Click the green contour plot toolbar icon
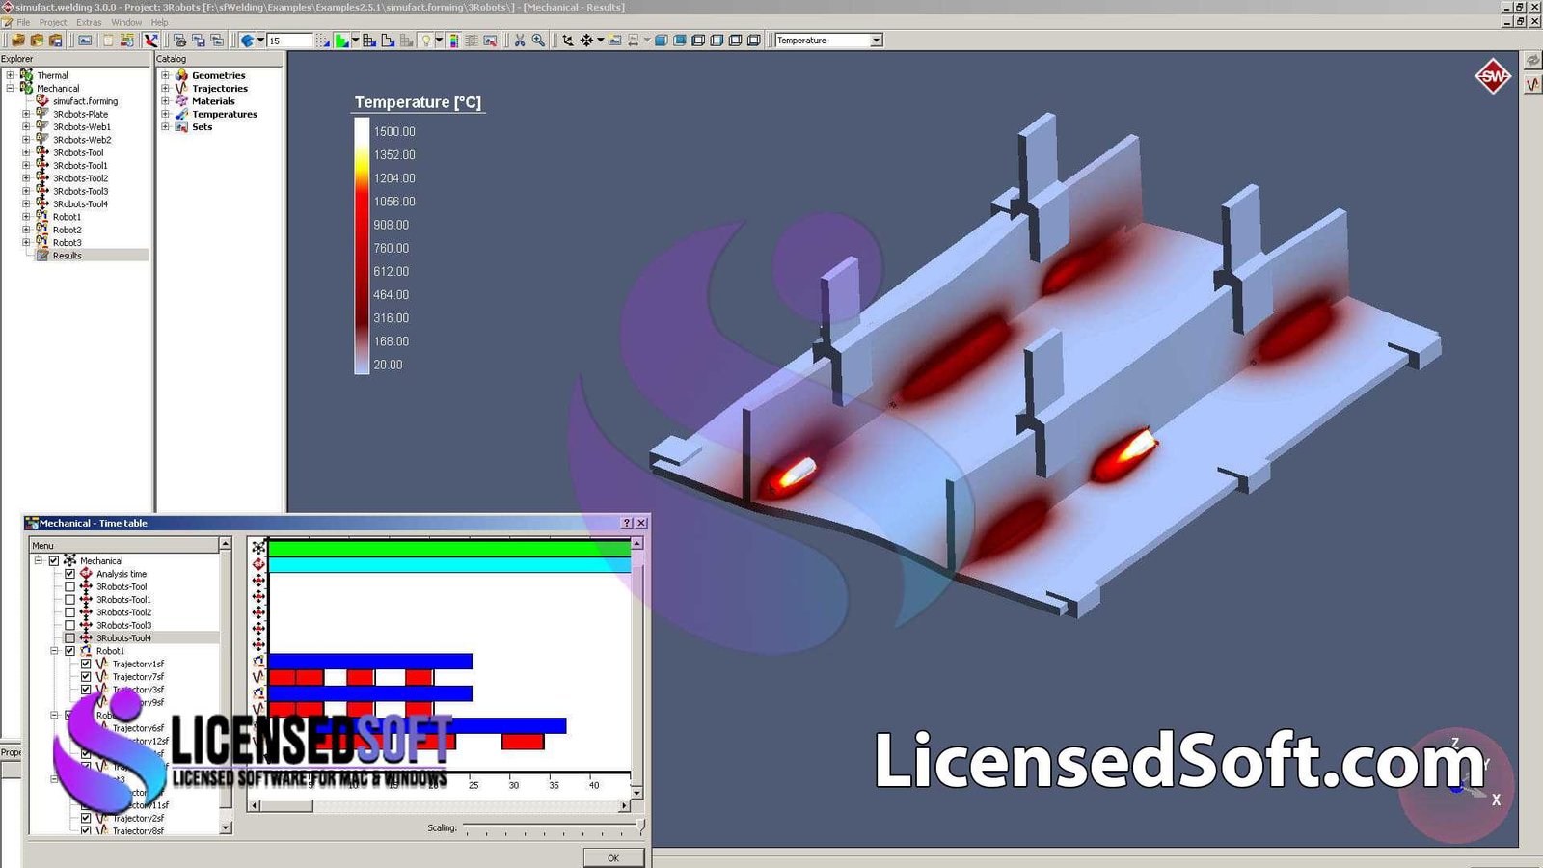1543x868 pixels. [341, 41]
